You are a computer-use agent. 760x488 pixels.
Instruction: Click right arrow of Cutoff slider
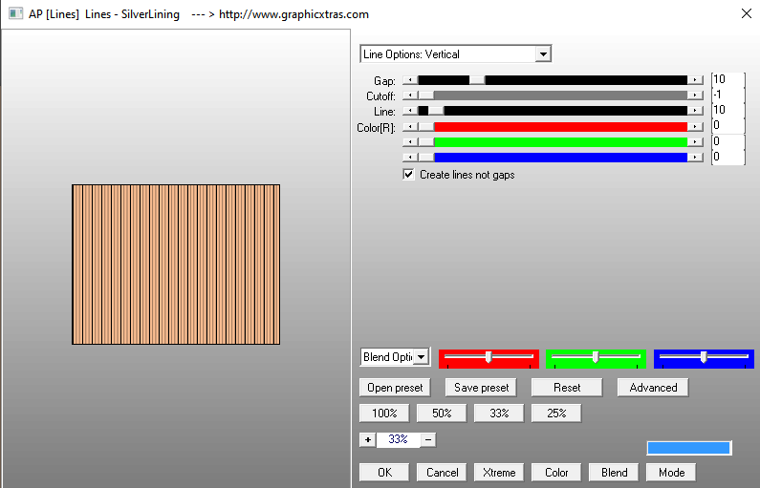(695, 95)
